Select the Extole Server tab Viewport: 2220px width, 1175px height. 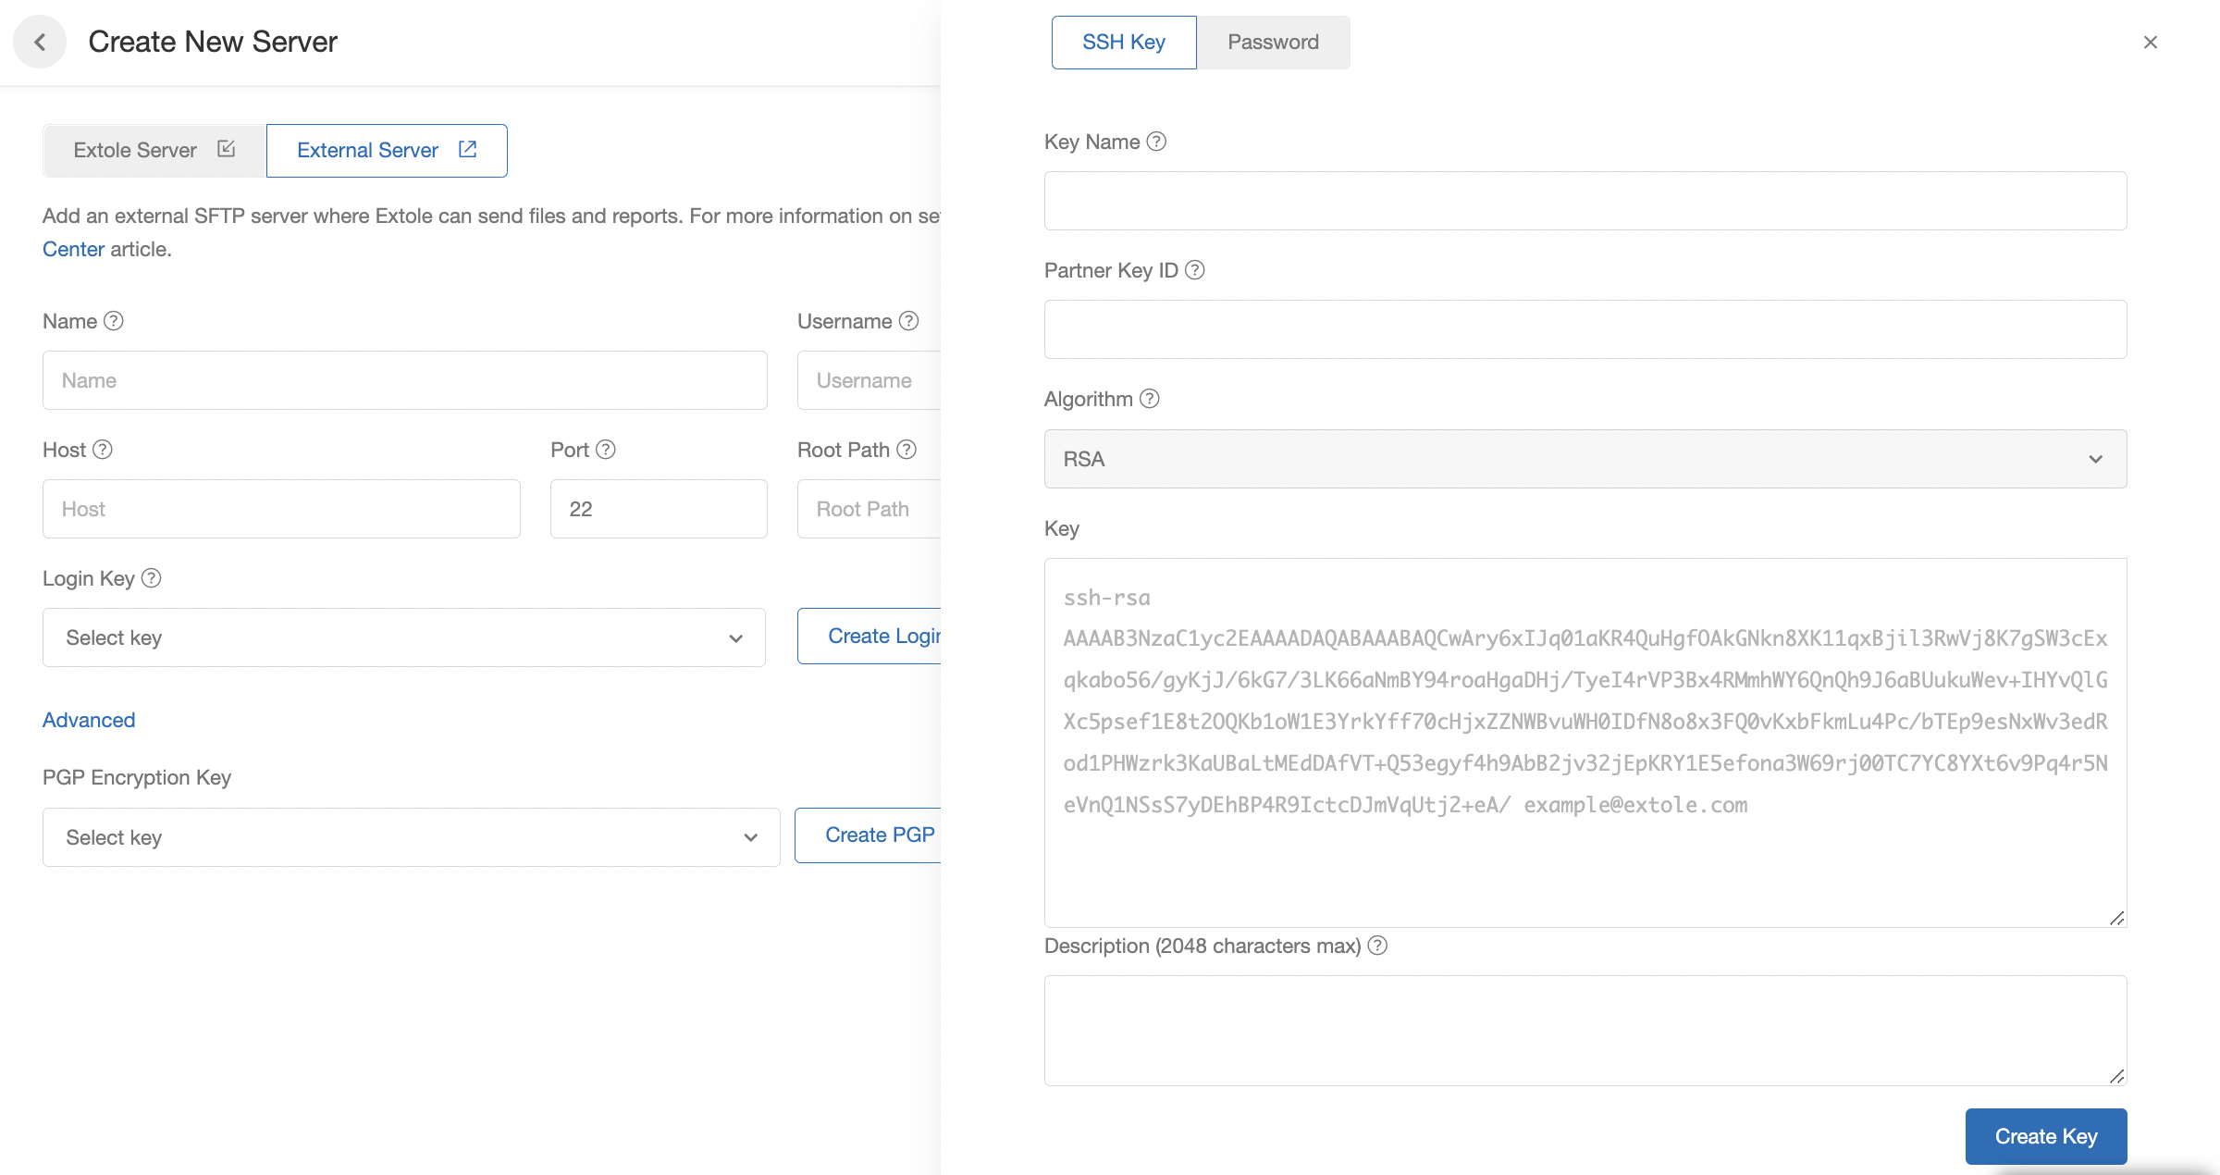tap(154, 150)
